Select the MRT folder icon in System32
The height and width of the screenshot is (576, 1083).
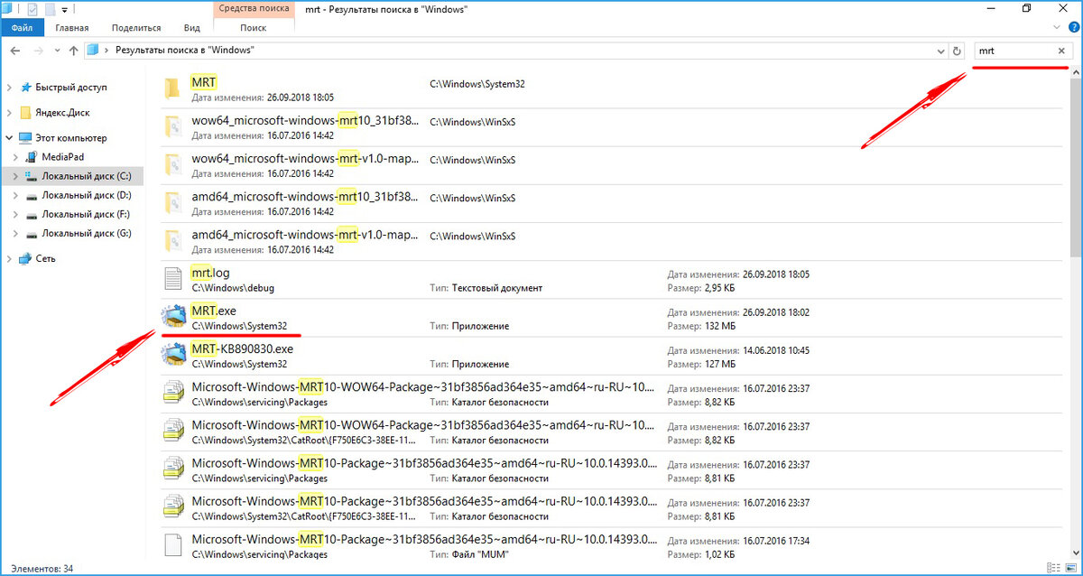[172, 88]
